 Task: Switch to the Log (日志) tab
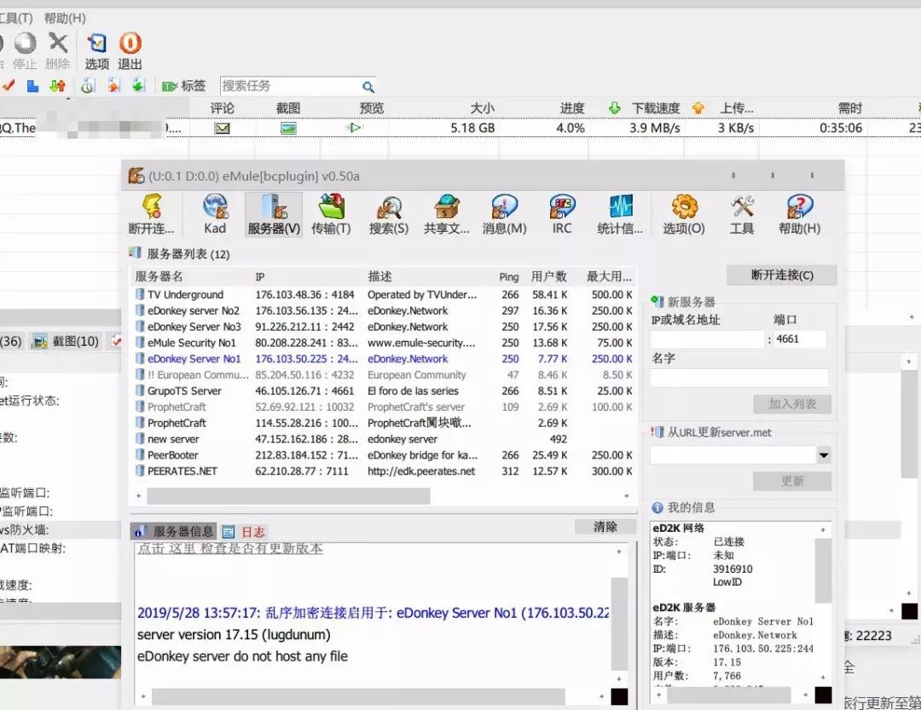coord(245,532)
